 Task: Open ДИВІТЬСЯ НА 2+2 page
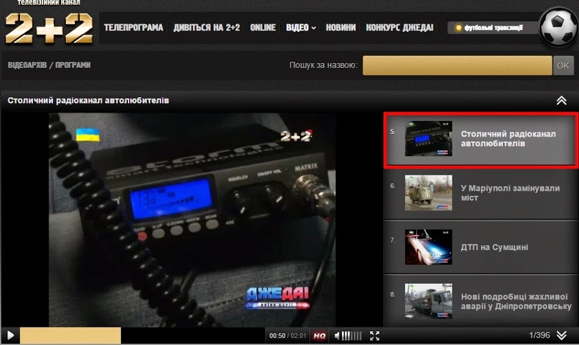(207, 27)
